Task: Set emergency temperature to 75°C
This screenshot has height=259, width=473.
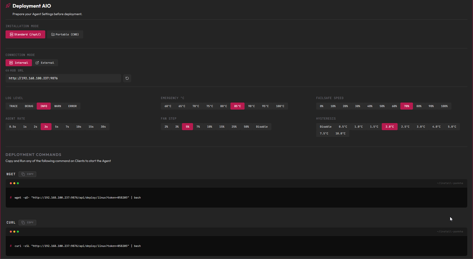Action: (x=210, y=106)
